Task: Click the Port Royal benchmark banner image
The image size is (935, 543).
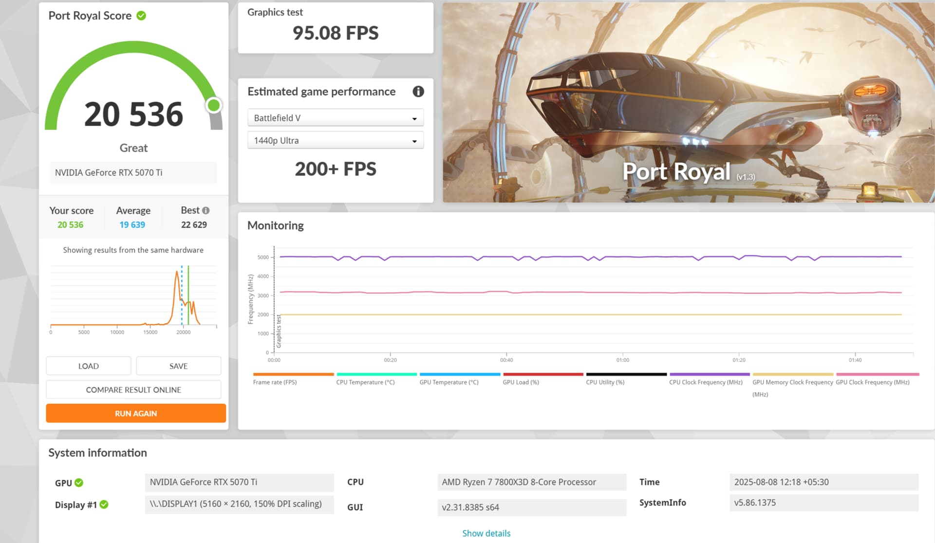Action: [688, 102]
